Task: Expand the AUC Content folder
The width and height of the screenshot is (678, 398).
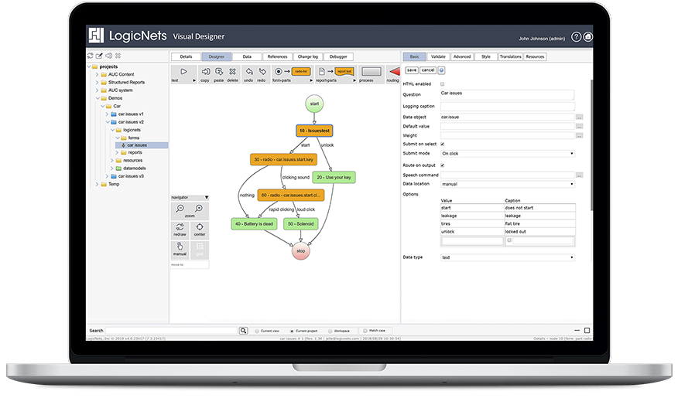Action: click(97, 74)
